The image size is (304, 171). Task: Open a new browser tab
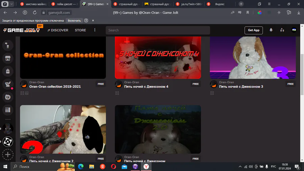tap(241, 4)
